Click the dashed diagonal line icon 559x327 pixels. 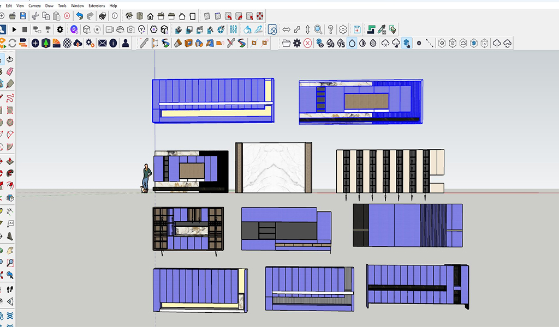(430, 43)
